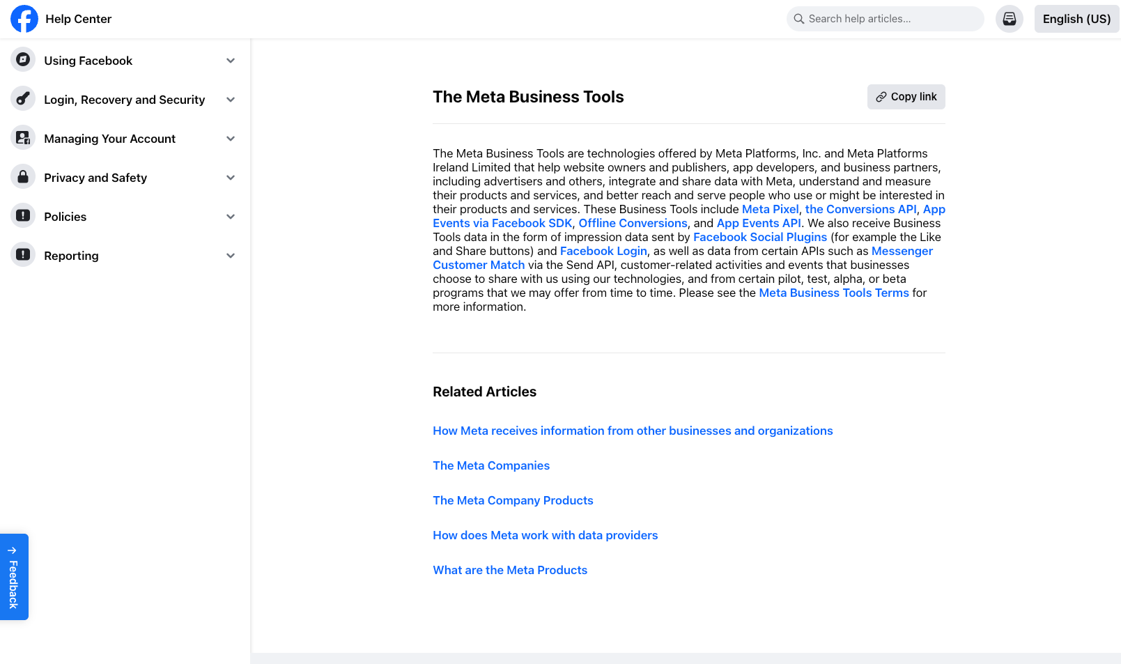Select Managing Your Account menu item
The image size is (1121, 664).
point(125,139)
